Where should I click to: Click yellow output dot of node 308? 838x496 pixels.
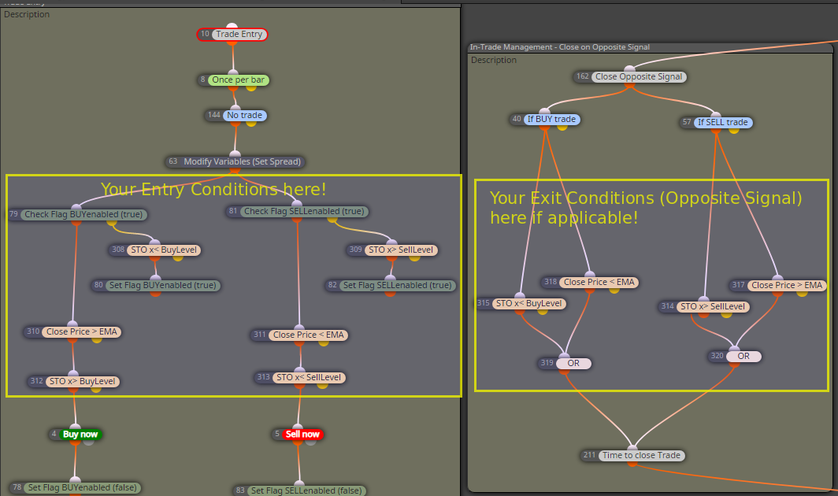click(178, 257)
